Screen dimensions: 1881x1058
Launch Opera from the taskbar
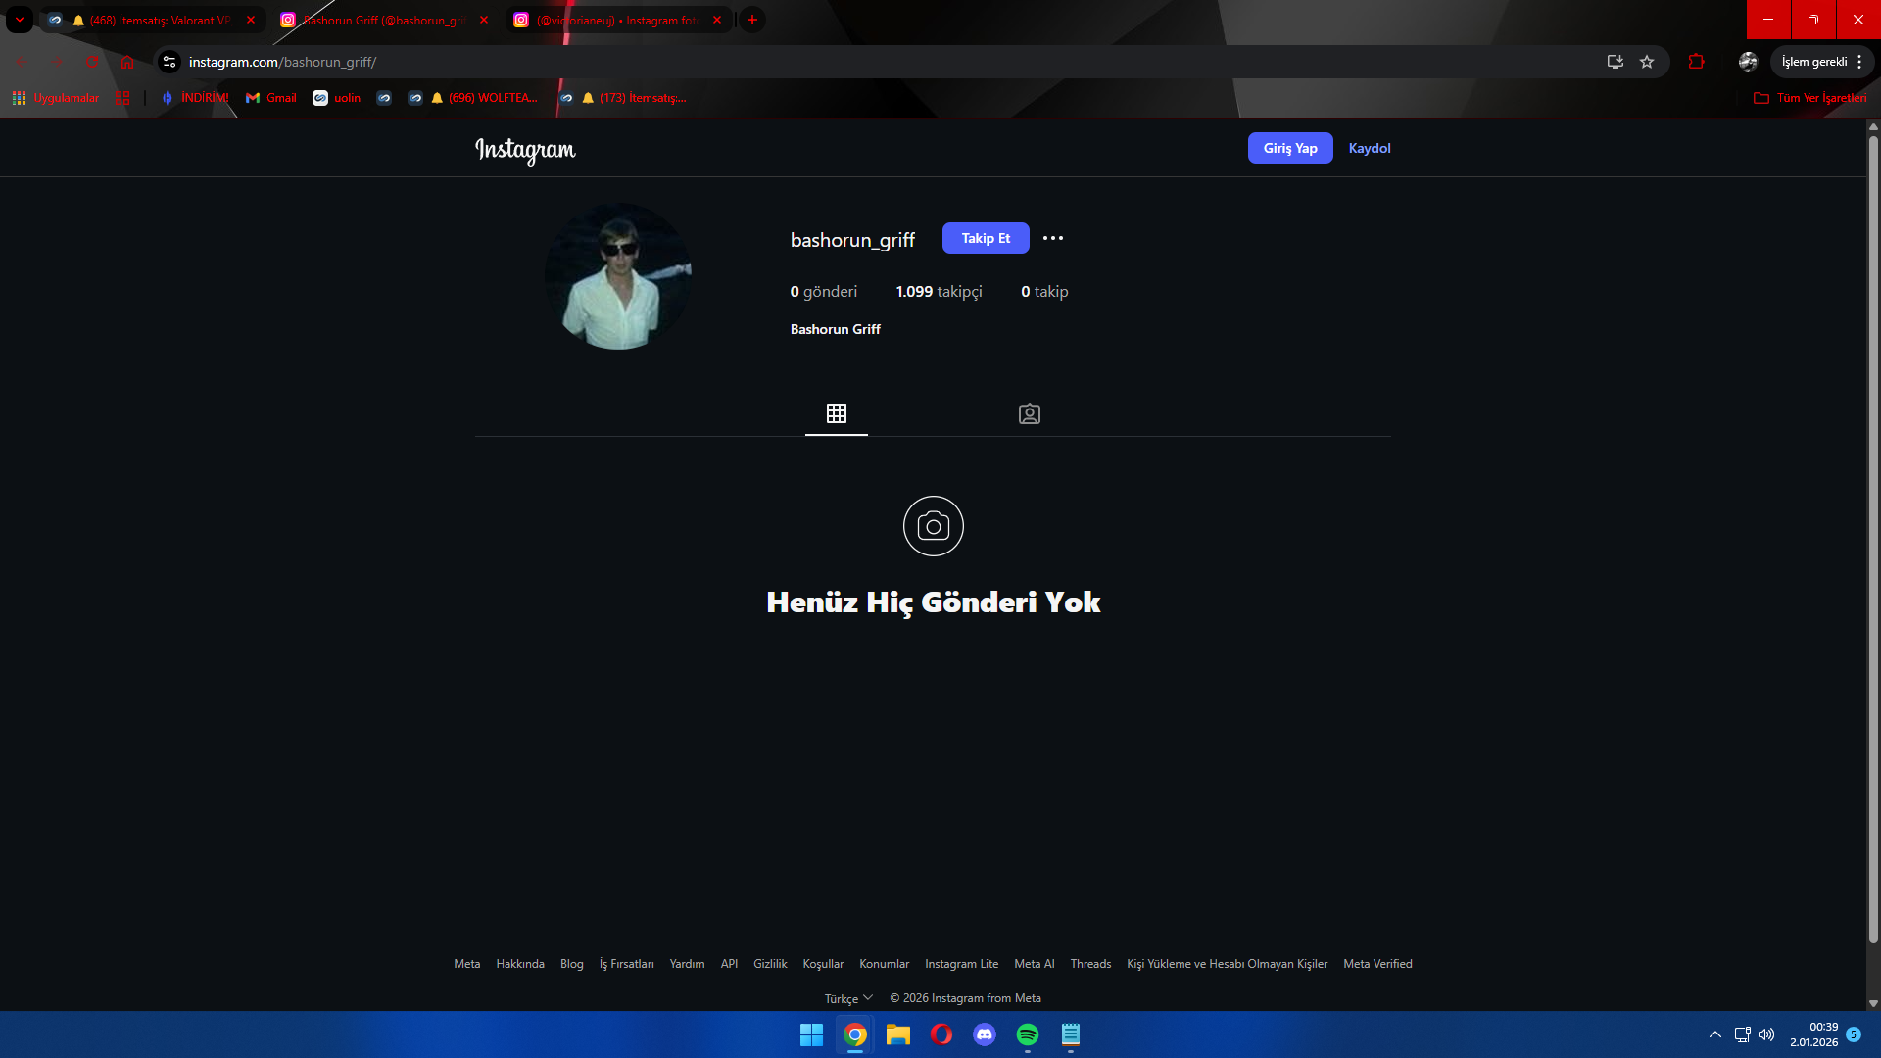[941, 1034]
